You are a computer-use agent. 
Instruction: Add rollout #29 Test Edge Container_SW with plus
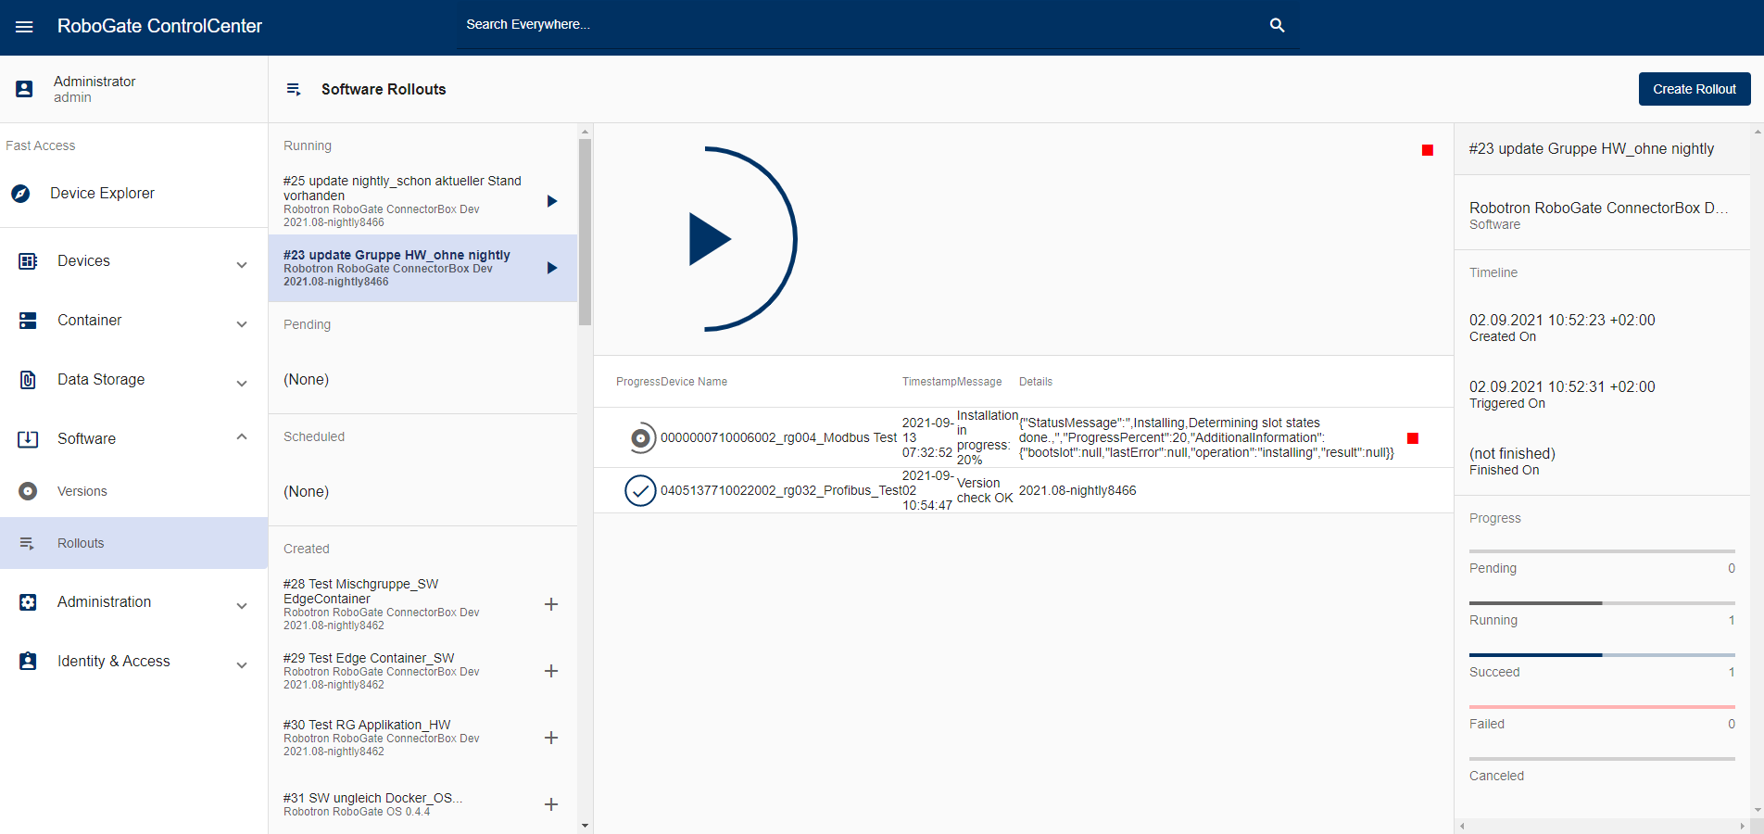551,671
